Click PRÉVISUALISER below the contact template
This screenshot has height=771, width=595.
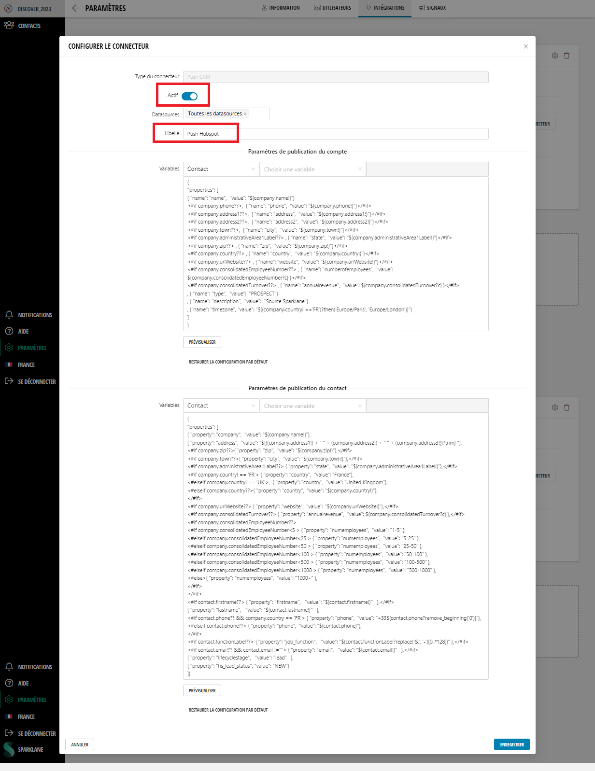click(x=202, y=690)
